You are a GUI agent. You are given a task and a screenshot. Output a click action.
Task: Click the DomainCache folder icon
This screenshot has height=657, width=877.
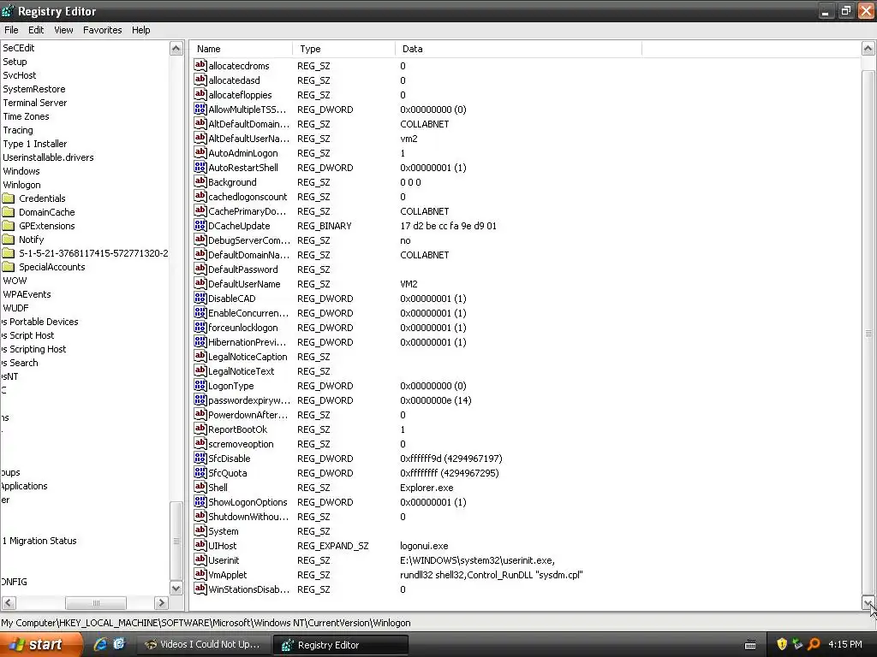9,212
